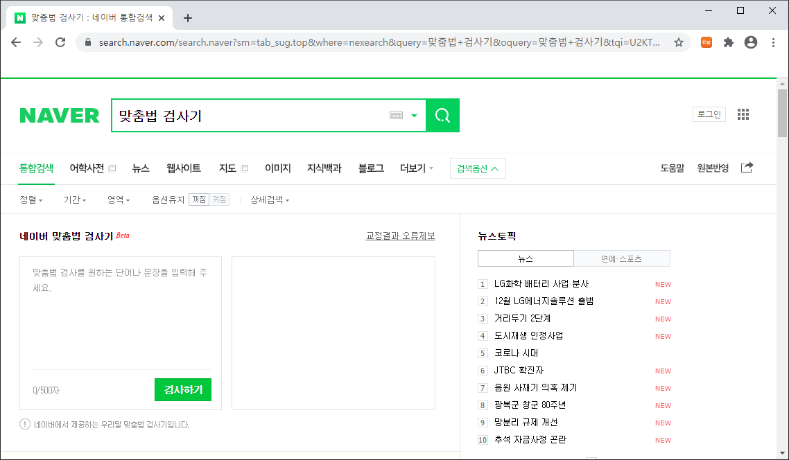Open the 영역 dropdown
Image resolution: width=789 pixels, height=460 pixels.
click(x=119, y=200)
